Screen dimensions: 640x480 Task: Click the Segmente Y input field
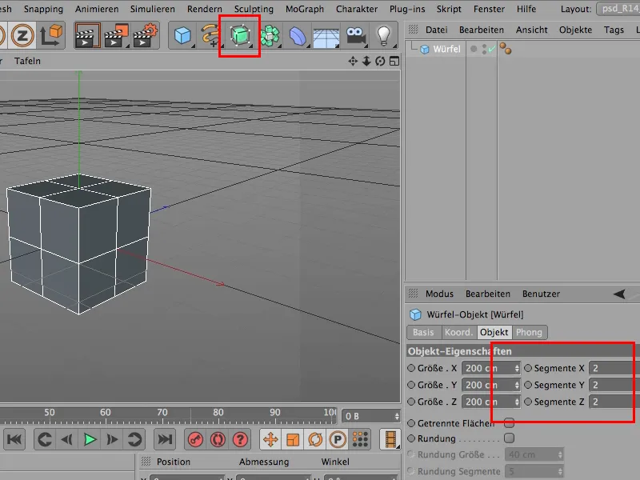coord(614,385)
